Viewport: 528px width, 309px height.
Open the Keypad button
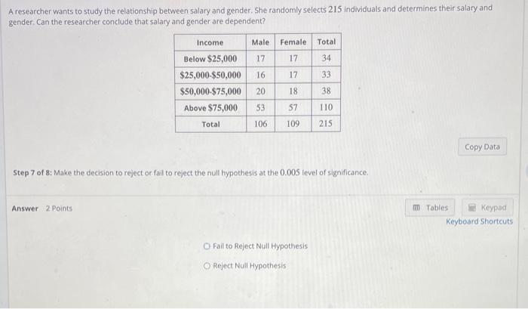coord(487,208)
